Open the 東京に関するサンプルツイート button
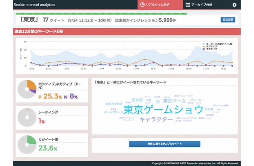Viewport: 254px width, 166px height. (x=164, y=144)
